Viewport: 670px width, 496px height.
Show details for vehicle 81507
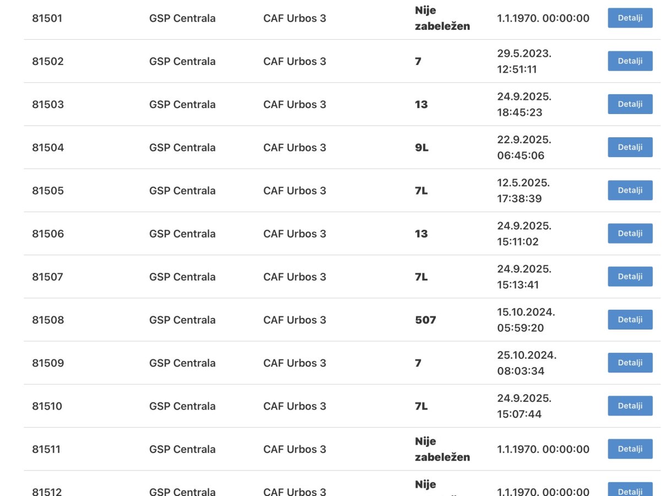pyautogui.click(x=630, y=276)
